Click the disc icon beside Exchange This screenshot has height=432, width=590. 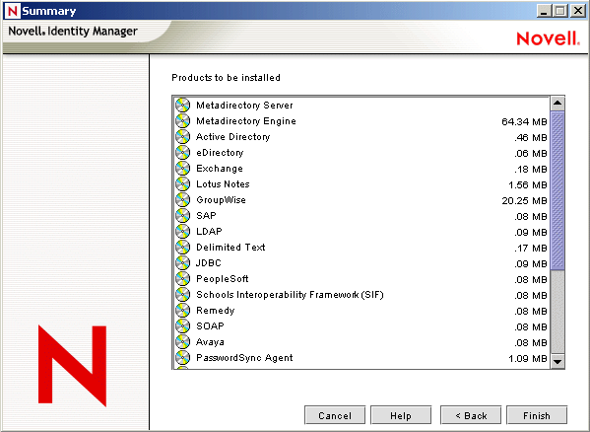[183, 169]
